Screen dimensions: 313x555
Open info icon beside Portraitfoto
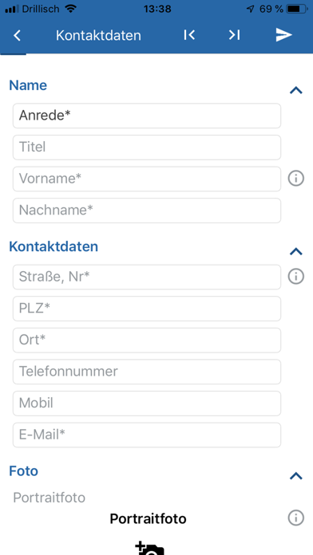click(296, 518)
